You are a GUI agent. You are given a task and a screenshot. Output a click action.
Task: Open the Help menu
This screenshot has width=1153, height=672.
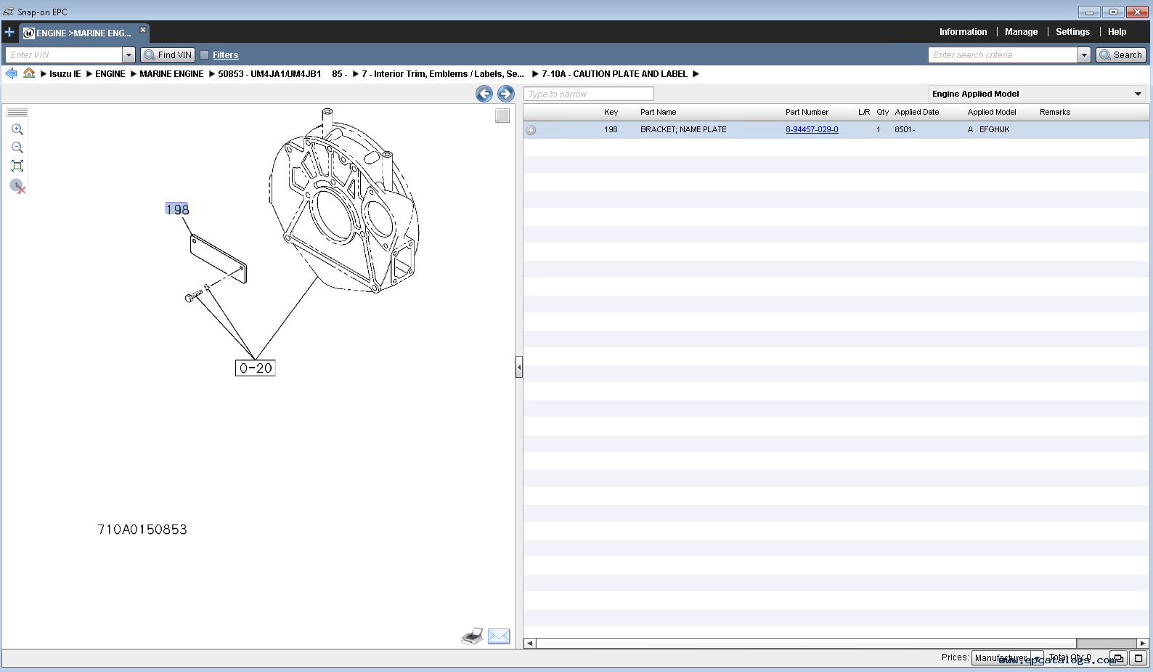click(1117, 32)
